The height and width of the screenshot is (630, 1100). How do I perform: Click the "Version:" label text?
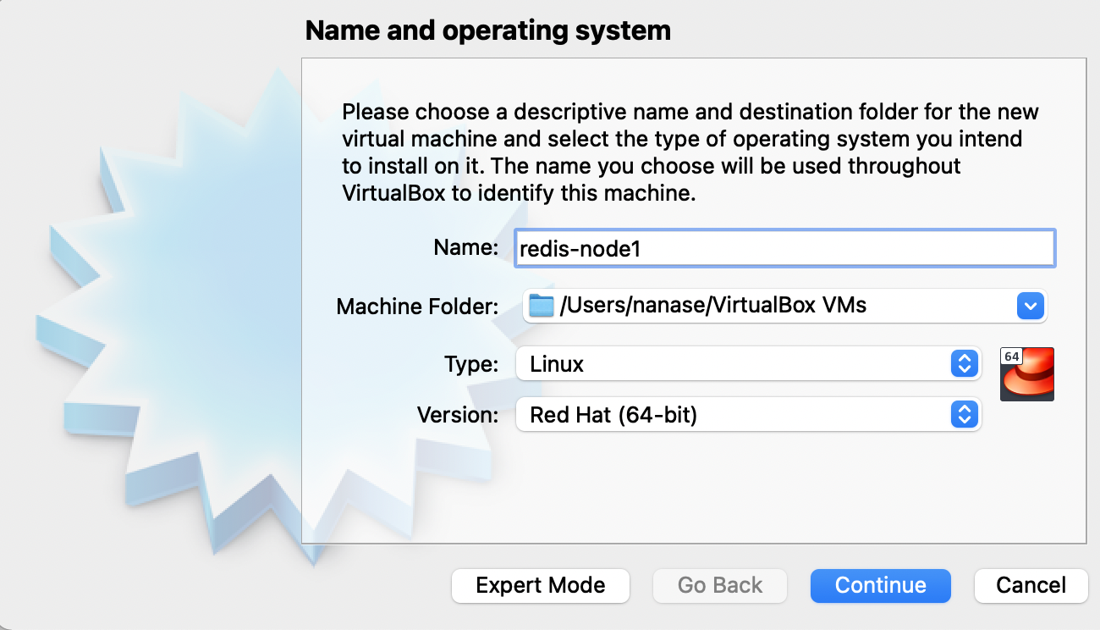coord(458,415)
